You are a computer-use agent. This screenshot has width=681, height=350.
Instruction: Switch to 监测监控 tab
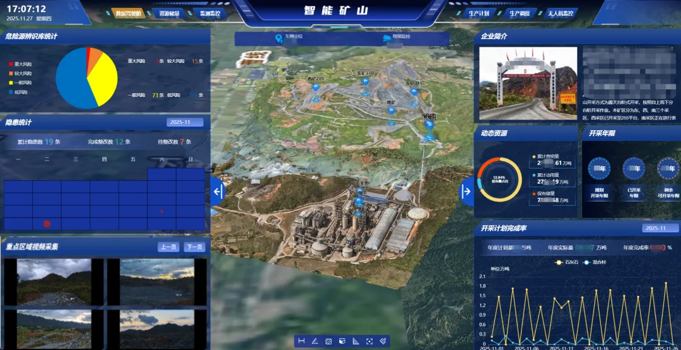[x=210, y=13]
